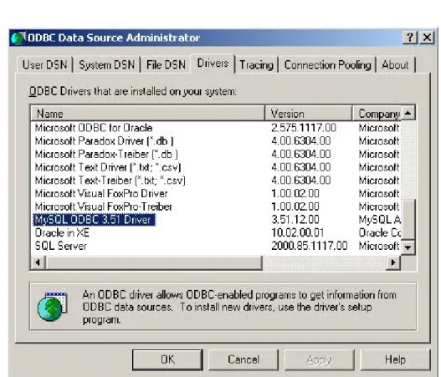Screen dimensions: 441x377
Task: Click the OK button
Action: click(167, 359)
